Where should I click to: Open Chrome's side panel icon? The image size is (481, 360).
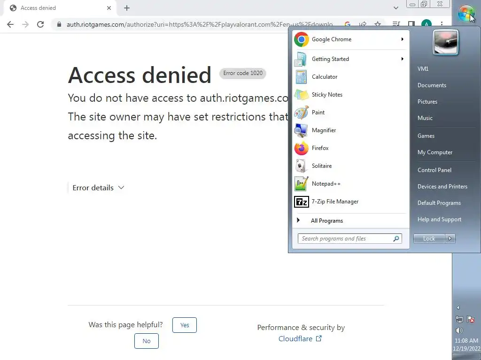411,24
